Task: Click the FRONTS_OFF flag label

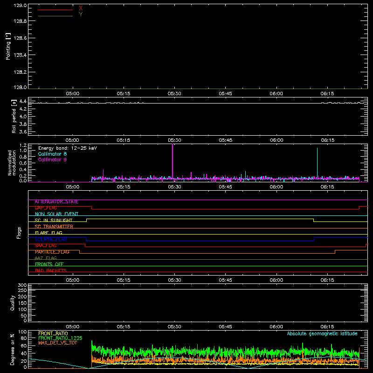Action: tap(49, 264)
